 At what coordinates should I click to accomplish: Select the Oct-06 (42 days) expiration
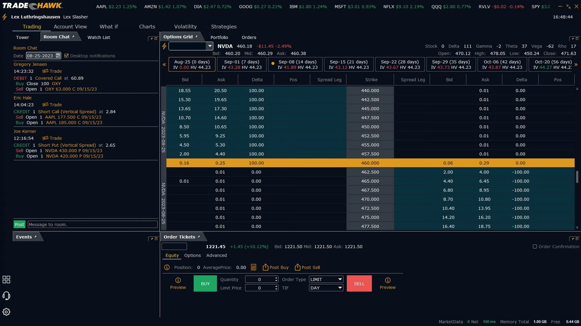(x=502, y=64)
